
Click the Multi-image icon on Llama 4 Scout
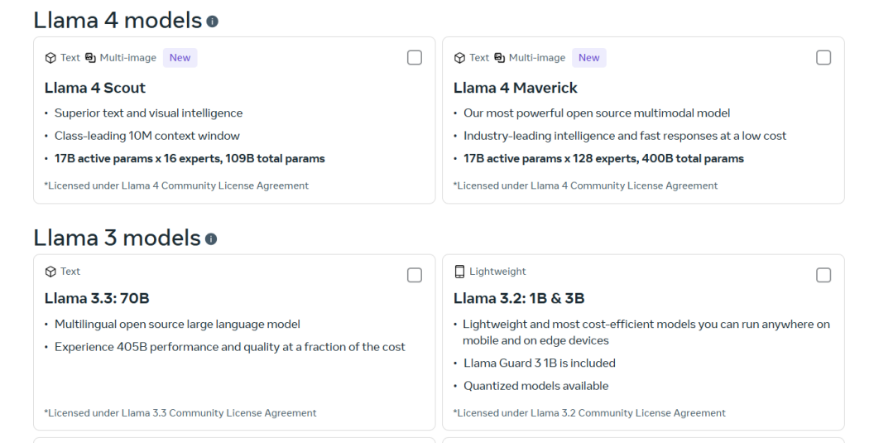[x=90, y=57]
